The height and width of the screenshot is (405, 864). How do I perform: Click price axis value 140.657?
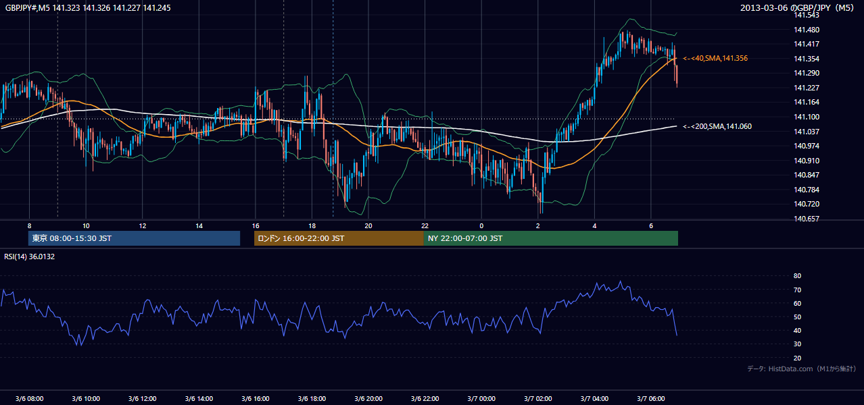tap(807, 219)
